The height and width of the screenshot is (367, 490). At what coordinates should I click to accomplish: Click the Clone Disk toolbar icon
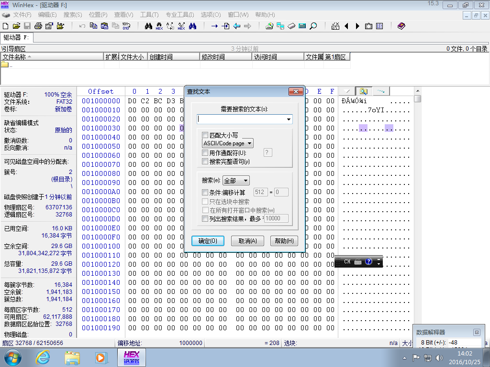280,26
